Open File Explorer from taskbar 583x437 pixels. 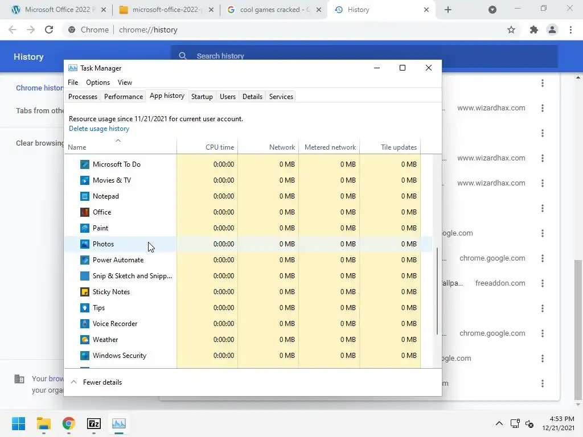43,423
